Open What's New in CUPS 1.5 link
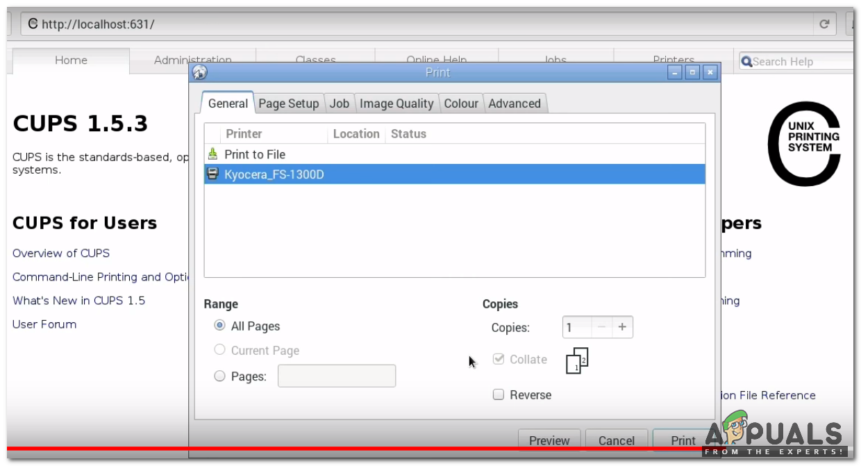 pos(78,300)
